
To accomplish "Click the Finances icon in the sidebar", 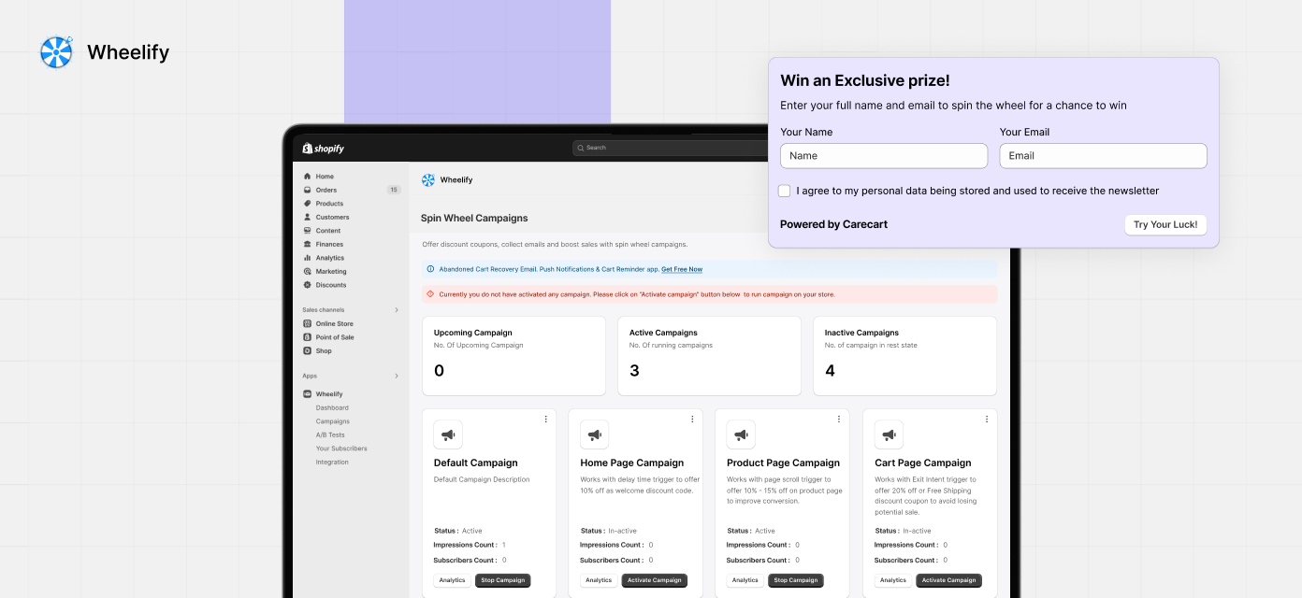I will [307, 244].
